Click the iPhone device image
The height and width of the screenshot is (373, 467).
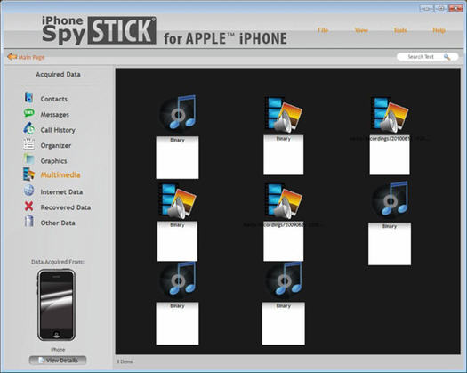56,305
